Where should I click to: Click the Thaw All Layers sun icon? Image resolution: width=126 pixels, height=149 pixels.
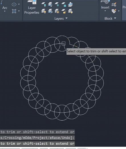(x=57, y=11)
